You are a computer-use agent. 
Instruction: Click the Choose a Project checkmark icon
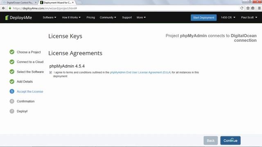click(12, 52)
